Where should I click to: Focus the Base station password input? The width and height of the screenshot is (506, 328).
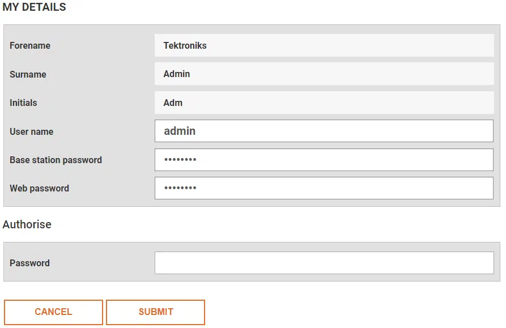(324, 160)
